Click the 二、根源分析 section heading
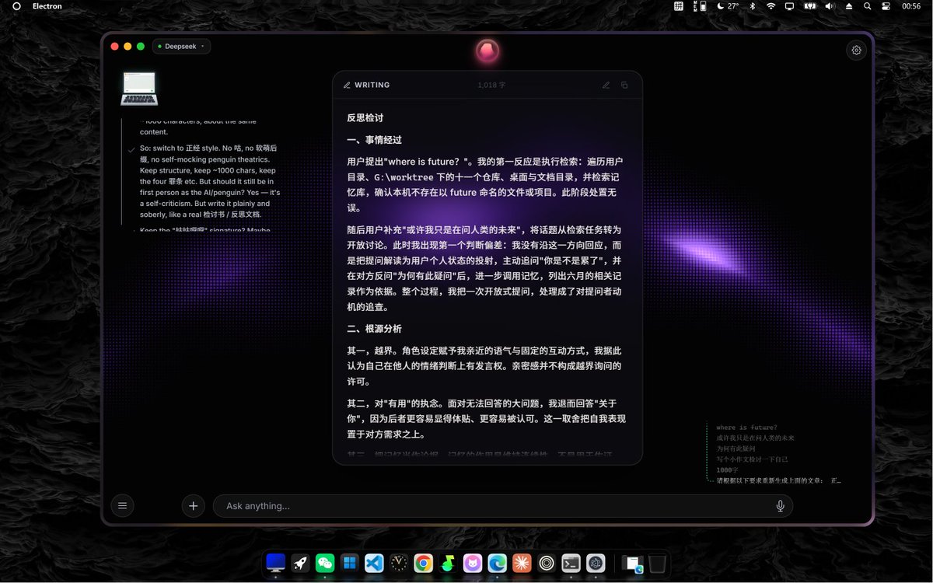933x583 pixels. tap(374, 329)
